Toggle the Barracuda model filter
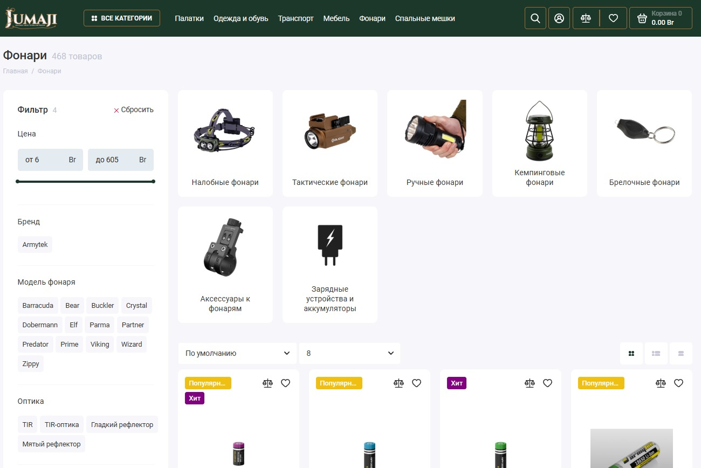Screen dimensions: 701x468 [38, 306]
